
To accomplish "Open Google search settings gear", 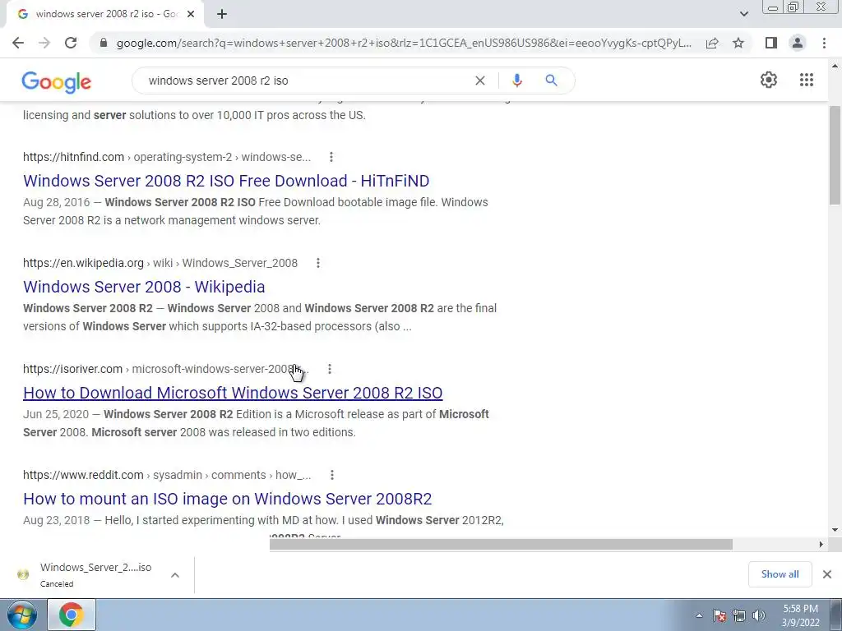I will [769, 80].
